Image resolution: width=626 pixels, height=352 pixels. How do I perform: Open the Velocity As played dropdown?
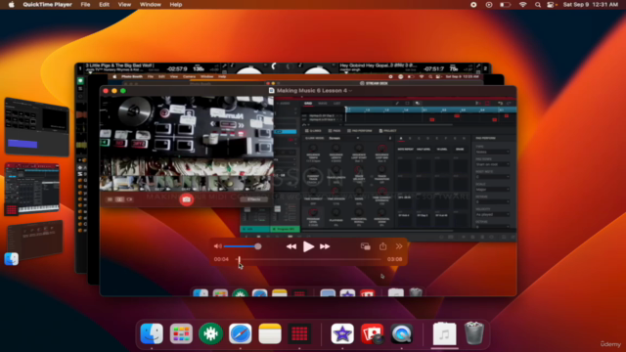[x=493, y=215]
